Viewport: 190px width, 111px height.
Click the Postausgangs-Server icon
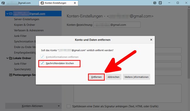(x=11, y=75)
